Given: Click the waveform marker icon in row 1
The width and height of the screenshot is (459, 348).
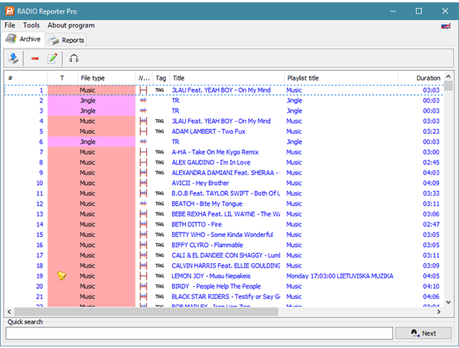Looking at the screenshot, I should (x=144, y=90).
